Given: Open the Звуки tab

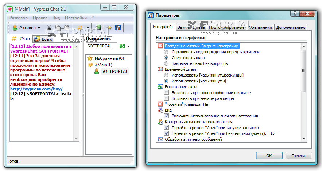Looking at the screenshot, I should [183, 27].
